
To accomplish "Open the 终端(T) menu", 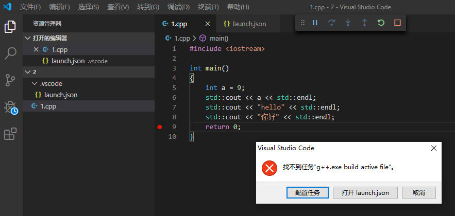I will (208, 7).
